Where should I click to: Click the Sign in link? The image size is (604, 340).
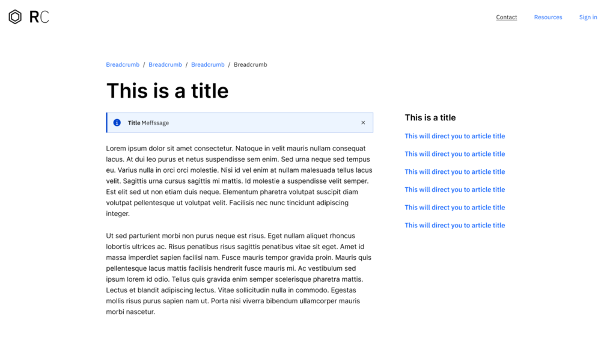588,17
